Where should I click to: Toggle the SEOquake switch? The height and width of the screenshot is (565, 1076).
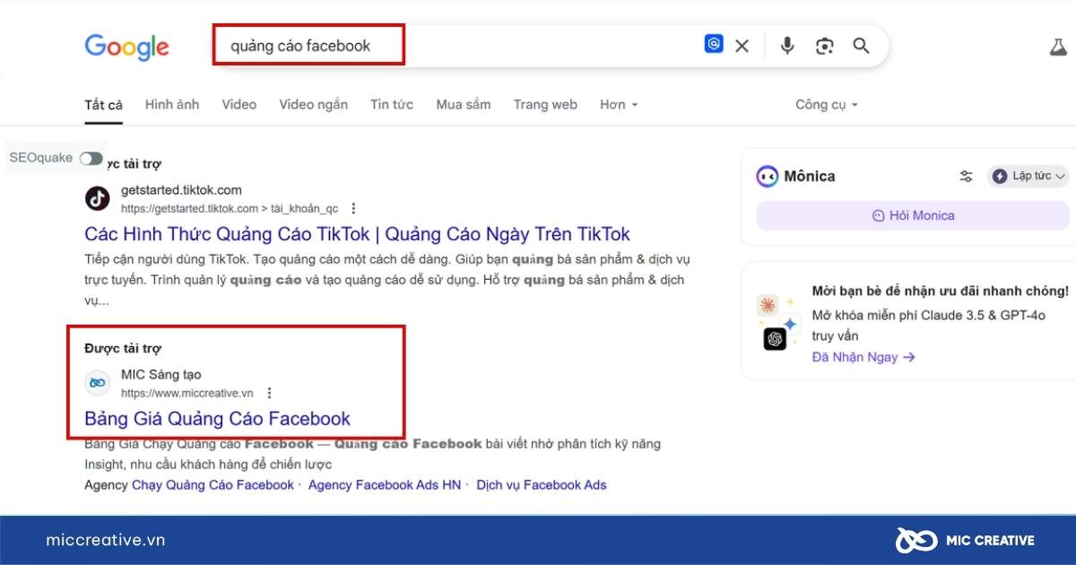pos(91,158)
